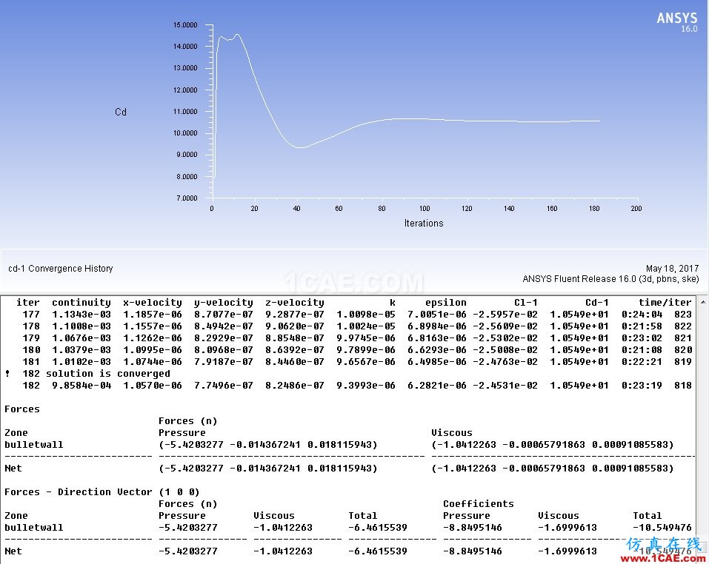Click k value 9.6567e-06 in row 181
This screenshot has height=564, width=709.
(365, 362)
